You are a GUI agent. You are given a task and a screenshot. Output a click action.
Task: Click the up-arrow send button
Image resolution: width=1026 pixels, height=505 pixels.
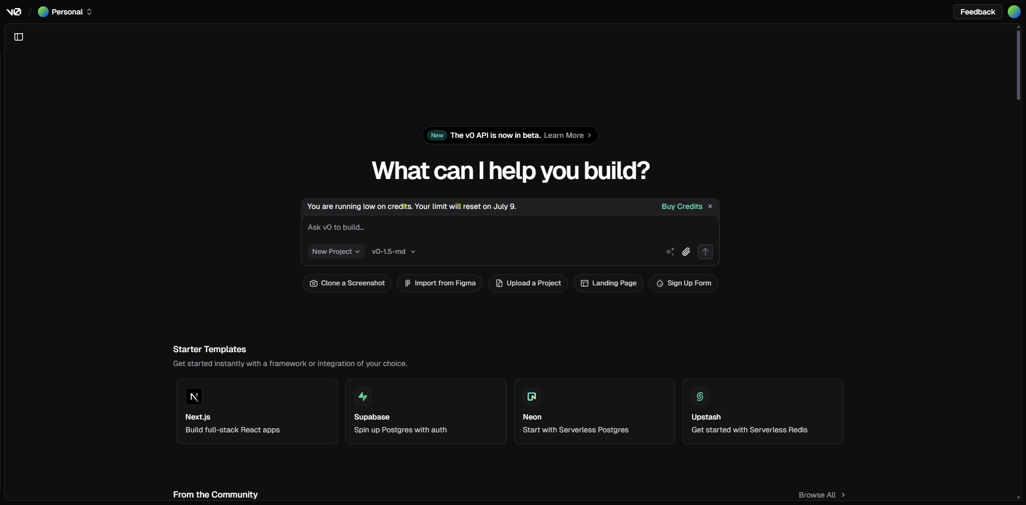[x=705, y=252]
